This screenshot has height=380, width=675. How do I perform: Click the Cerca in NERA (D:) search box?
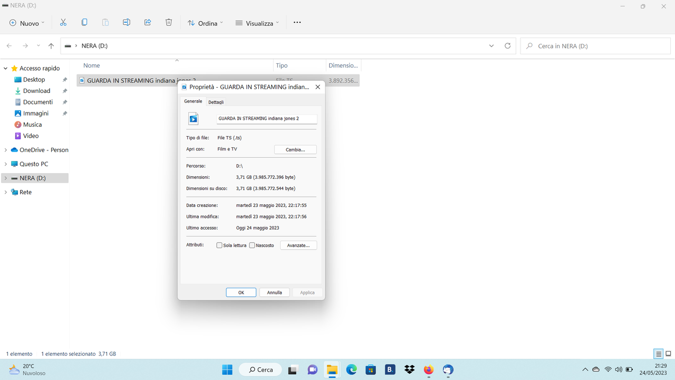(595, 46)
